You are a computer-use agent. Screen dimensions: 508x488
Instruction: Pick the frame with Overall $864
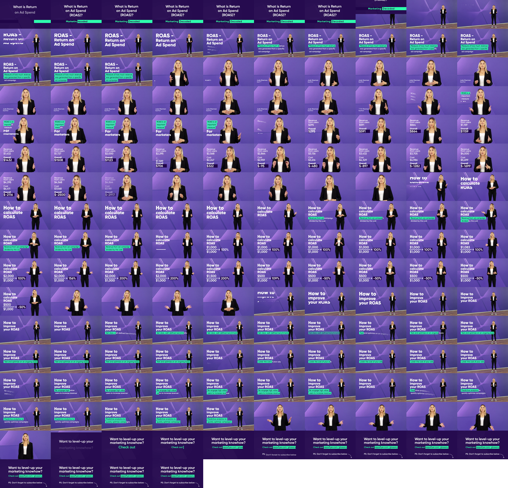click(432, 129)
